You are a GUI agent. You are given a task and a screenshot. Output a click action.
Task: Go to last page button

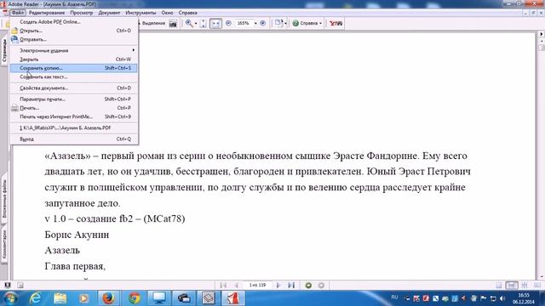point(291,286)
